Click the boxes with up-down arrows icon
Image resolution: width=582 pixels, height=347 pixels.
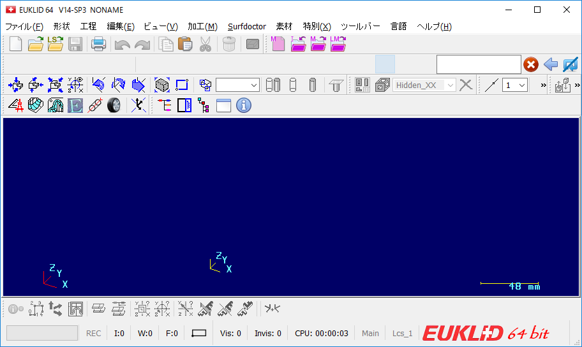click(562, 85)
